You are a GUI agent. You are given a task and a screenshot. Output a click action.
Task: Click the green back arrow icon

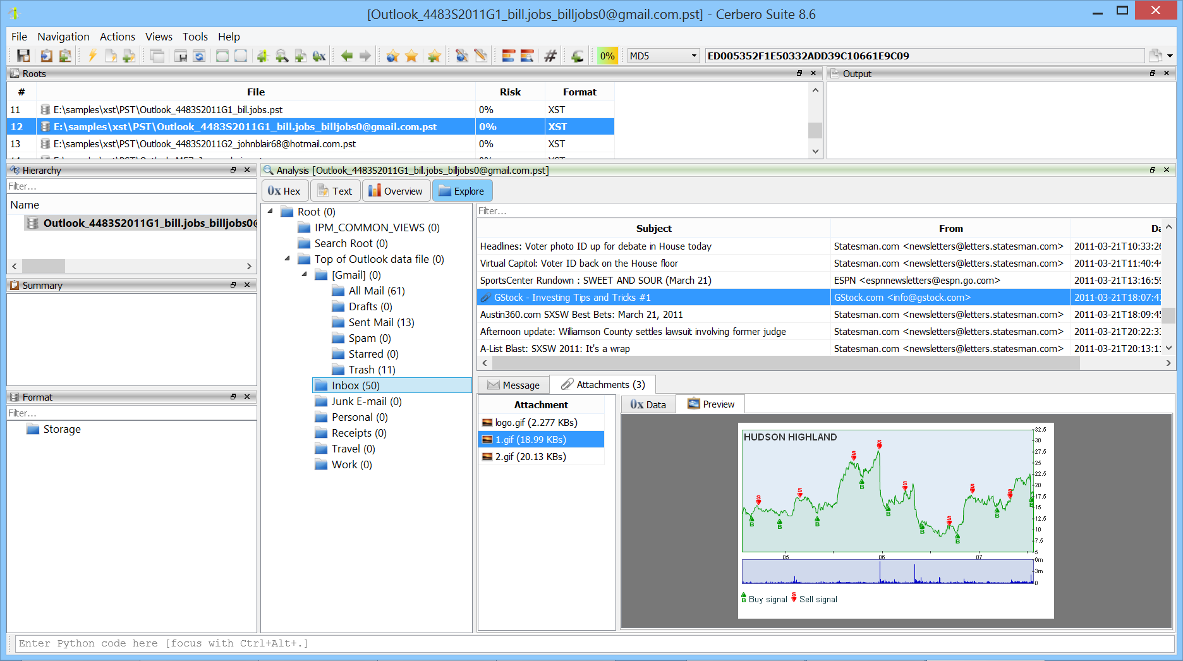click(x=346, y=56)
